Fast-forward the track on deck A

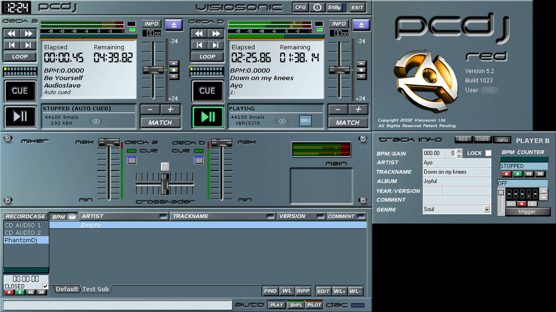[x=28, y=34]
